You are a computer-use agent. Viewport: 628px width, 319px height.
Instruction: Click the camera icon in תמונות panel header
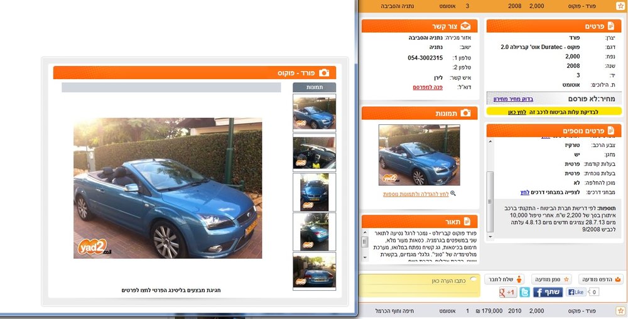tap(465, 113)
